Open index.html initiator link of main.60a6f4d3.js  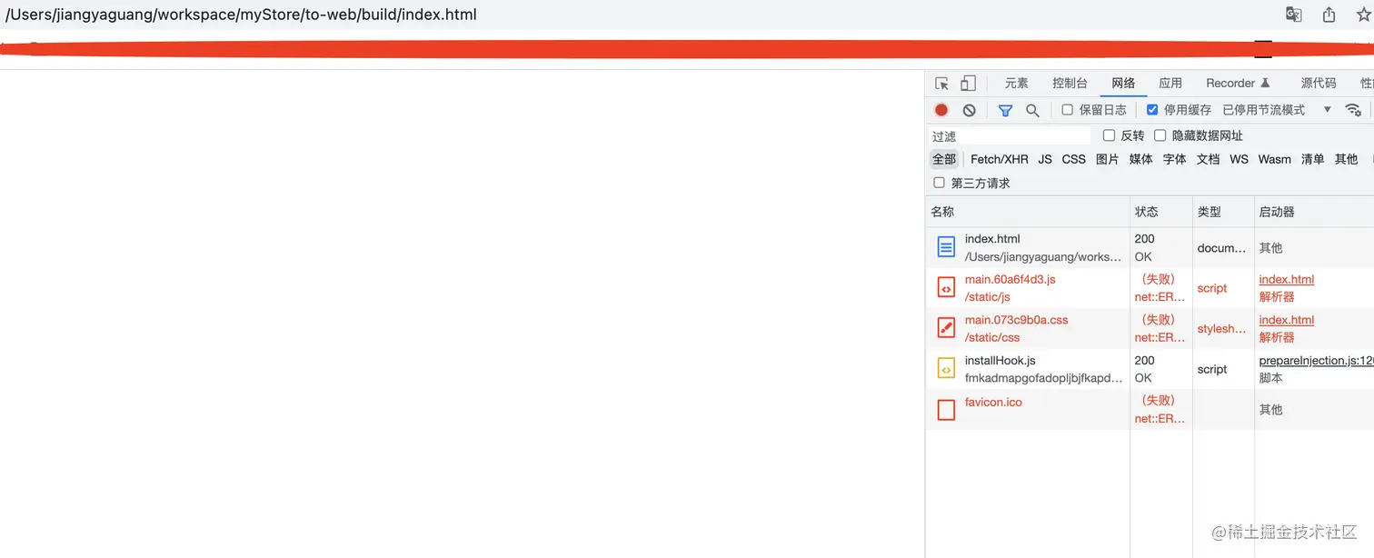point(1287,279)
